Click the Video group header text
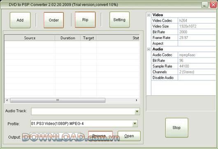The width and height of the screenshot is (218, 149). coord(158,15)
